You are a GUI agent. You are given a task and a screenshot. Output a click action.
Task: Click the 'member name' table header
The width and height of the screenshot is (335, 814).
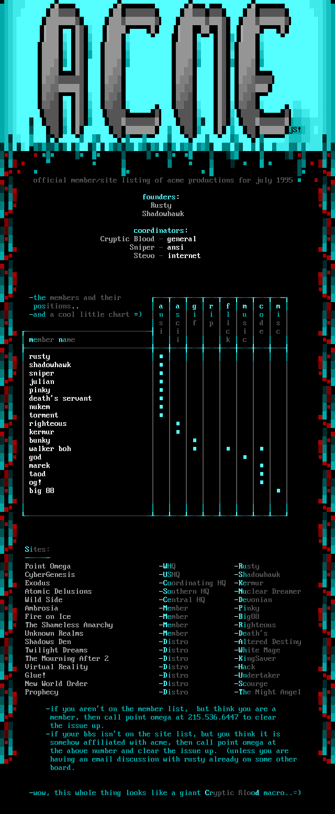(x=52, y=340)
